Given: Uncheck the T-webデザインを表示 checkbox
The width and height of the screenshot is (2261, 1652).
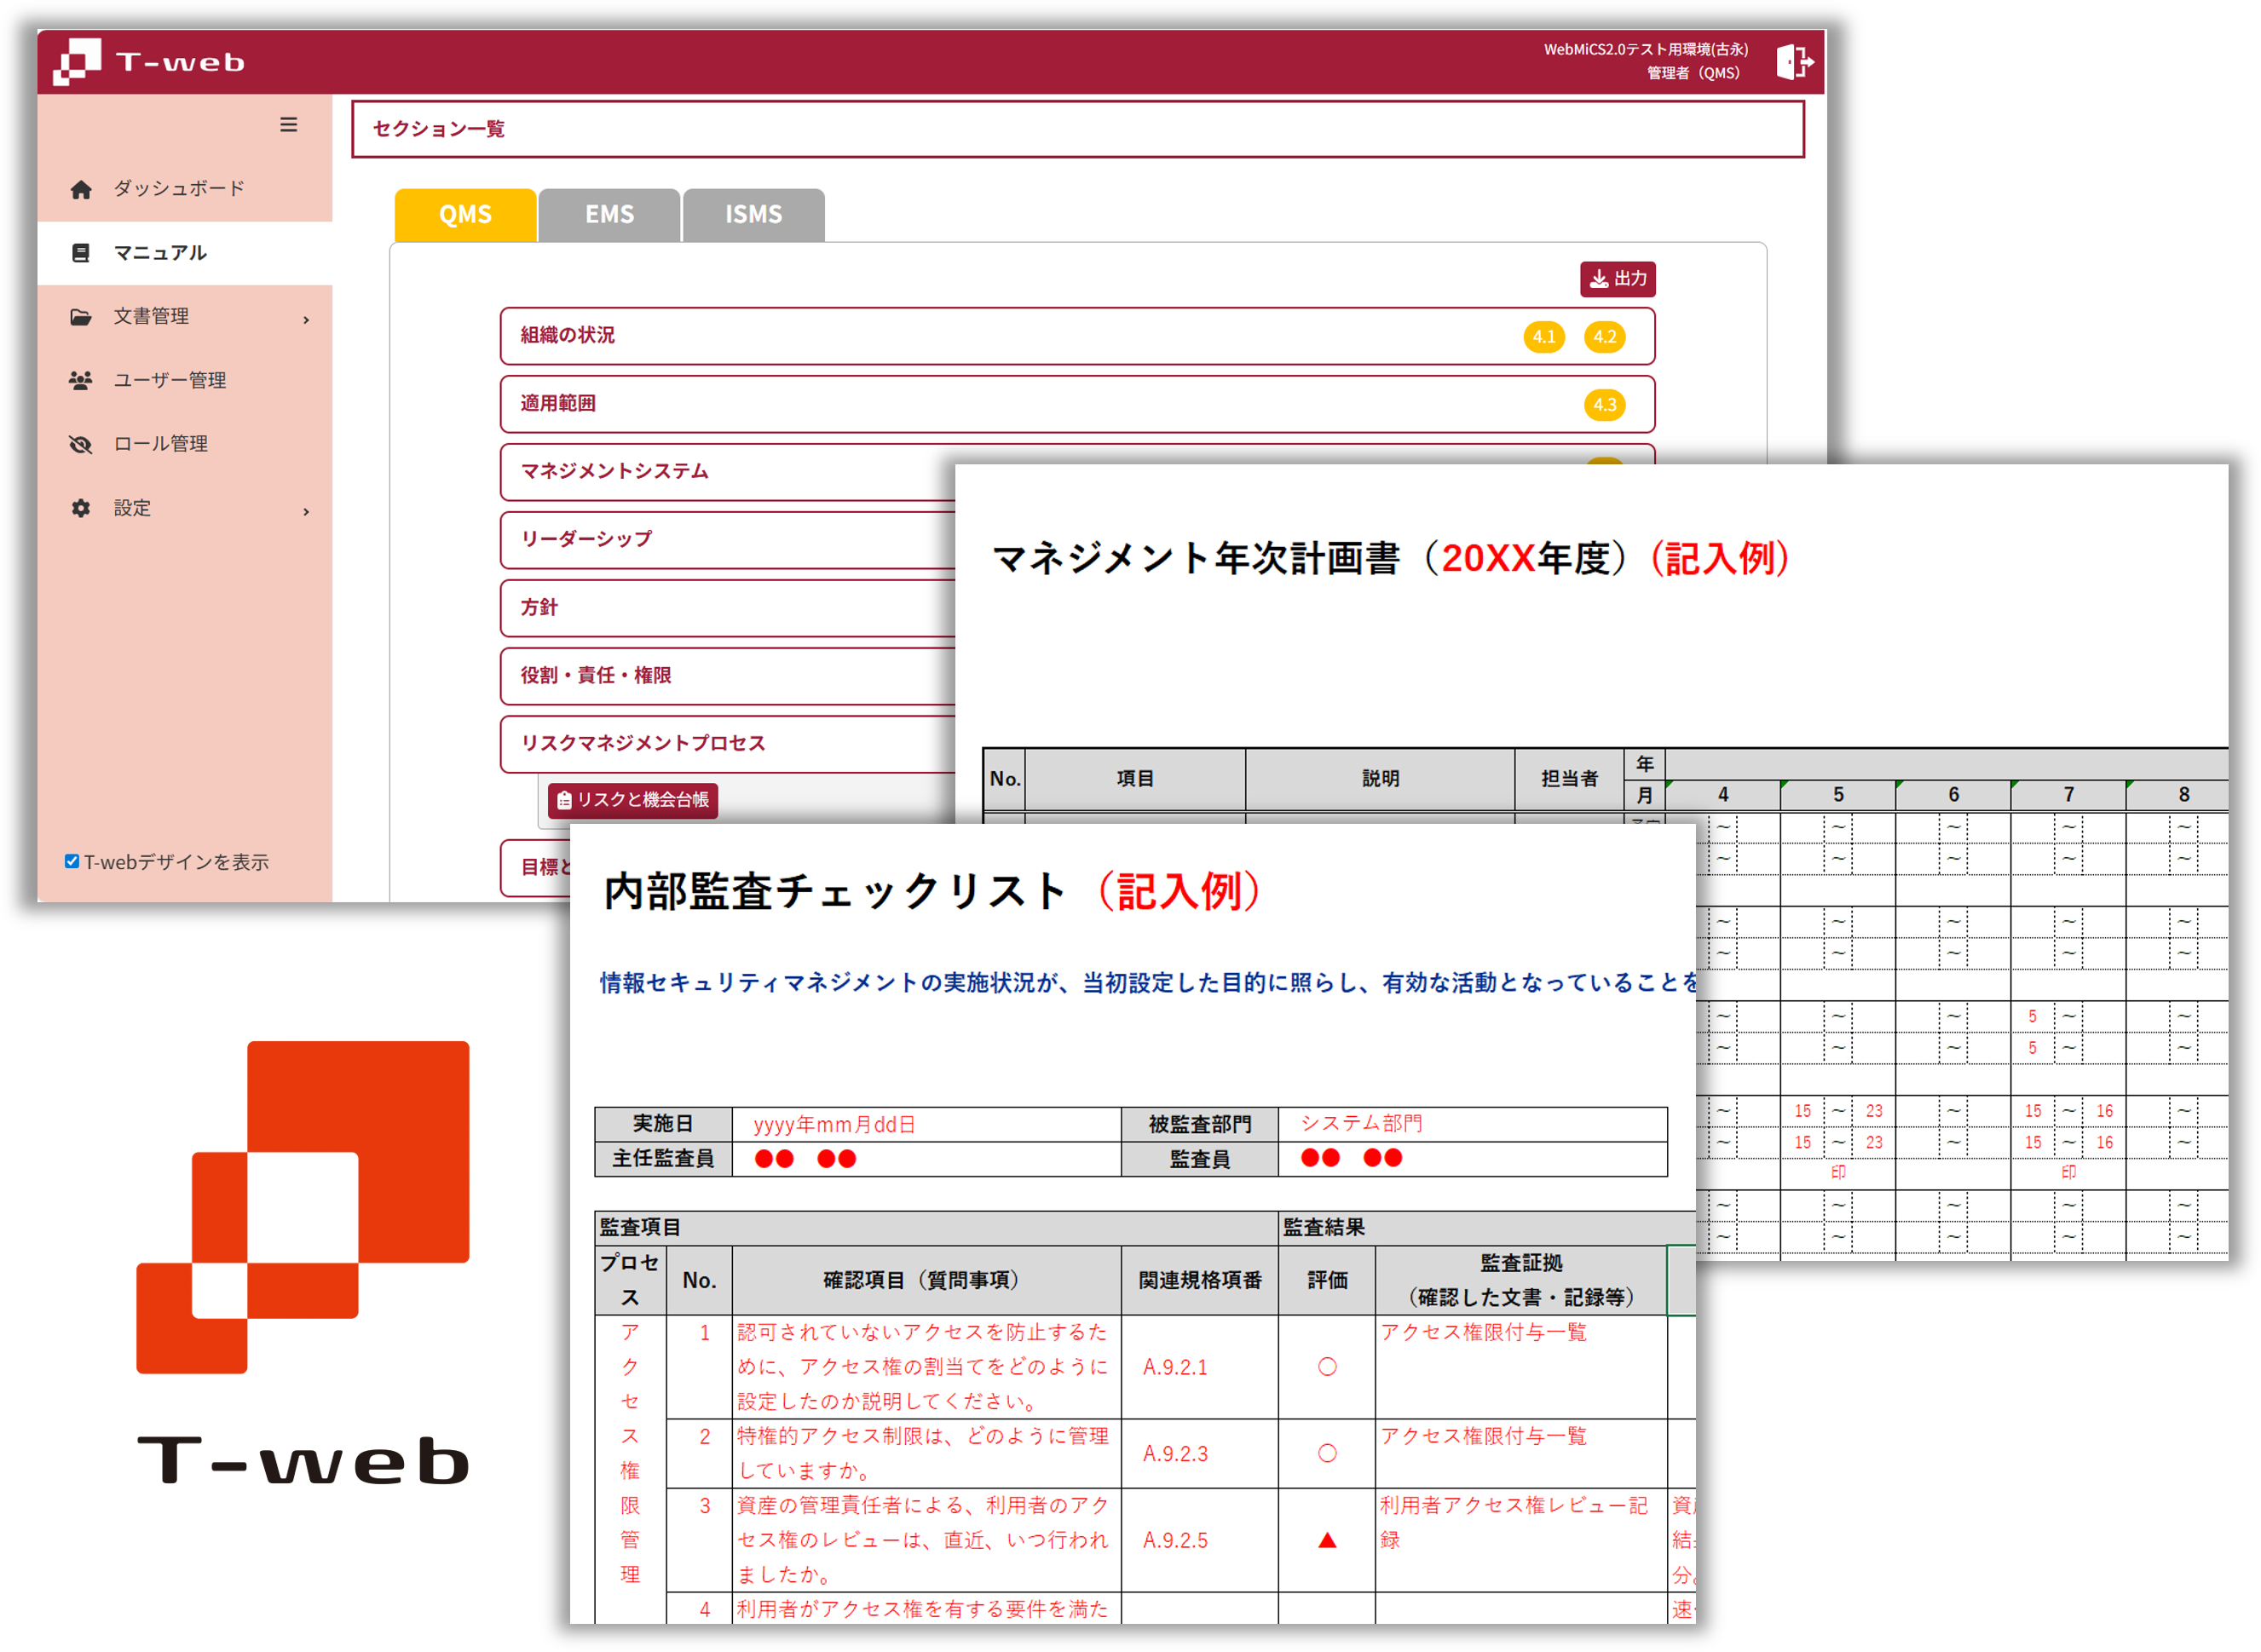Looking at the screenshot, I should click(70, 860).
